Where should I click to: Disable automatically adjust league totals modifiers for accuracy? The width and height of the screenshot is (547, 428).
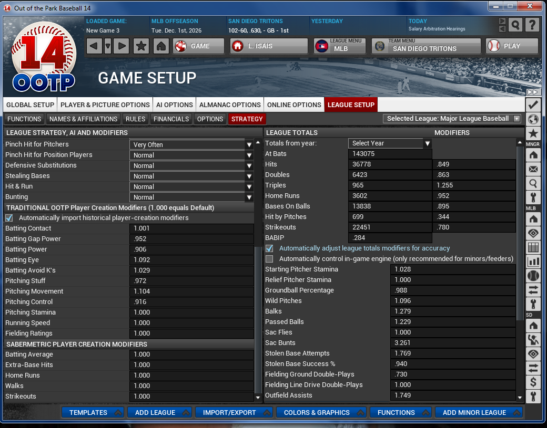pyautogui.click(x=270, y=248)
